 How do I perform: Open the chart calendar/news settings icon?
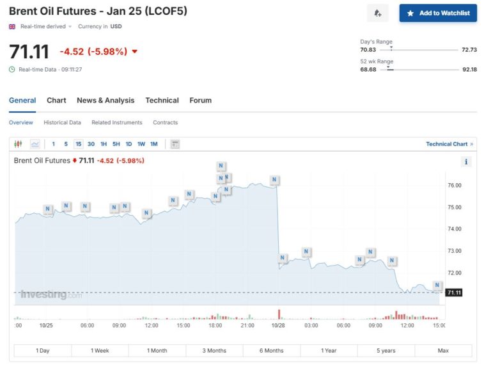coord(175,144)
